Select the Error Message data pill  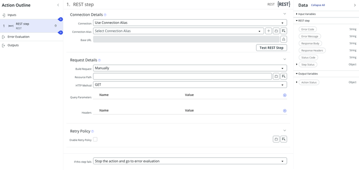pyautogui.click(x=310, y=36)
